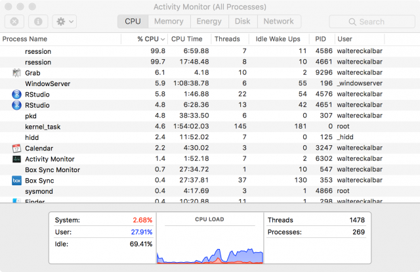This screenshot has width=420, height=272.
Task: Click the RStudio icon for PID 4576
Action: pyautogui.click(x=16, y=95)
